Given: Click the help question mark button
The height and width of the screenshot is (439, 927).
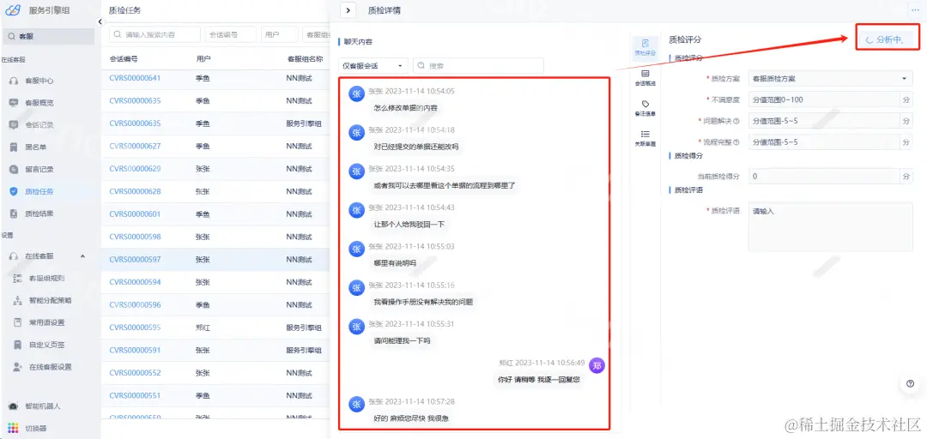Looking at the screenshot, I should tap(911, 383).
